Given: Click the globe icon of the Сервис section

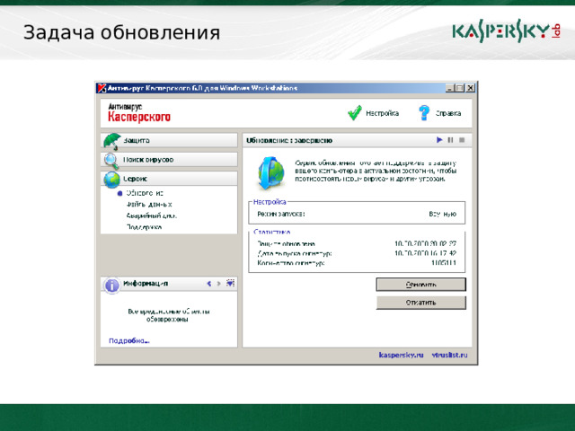Looking at the screenshot, I should [111, 180].
